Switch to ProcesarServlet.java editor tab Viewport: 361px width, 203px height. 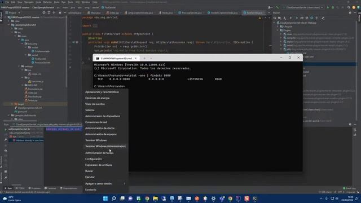[190, 12]
